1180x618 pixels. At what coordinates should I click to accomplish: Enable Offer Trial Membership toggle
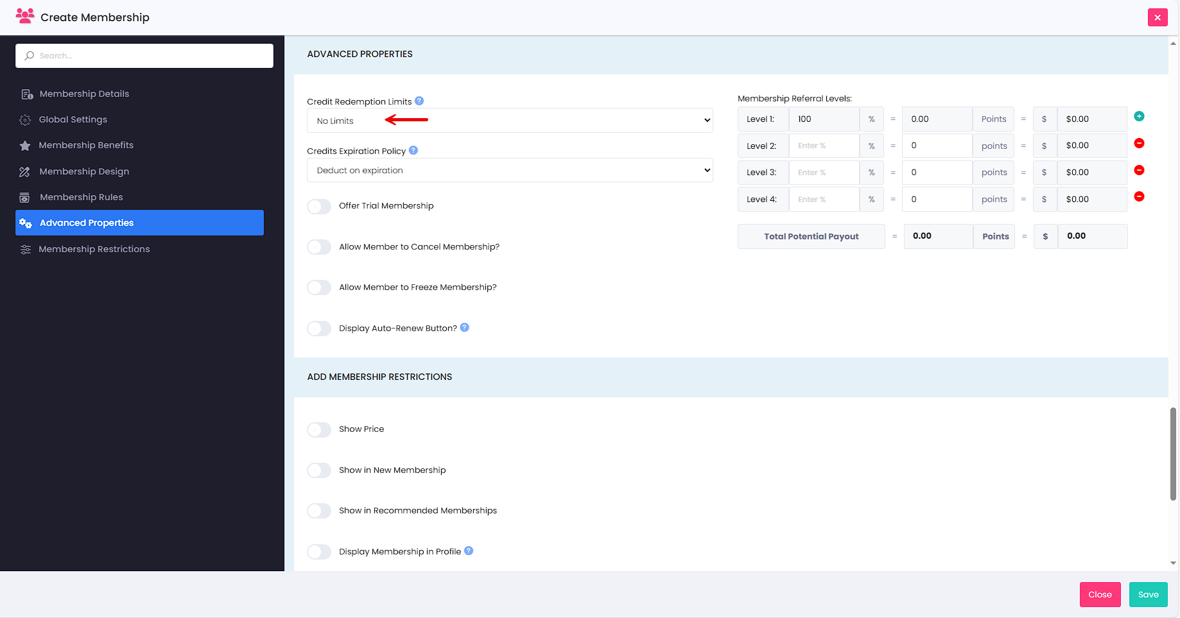pyautogui.click(x=319, y=206)
